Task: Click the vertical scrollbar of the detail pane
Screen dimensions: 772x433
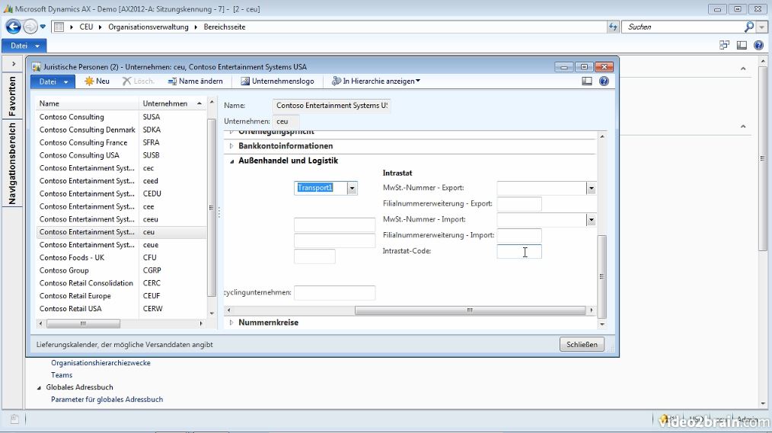Action: click(601, 276)
